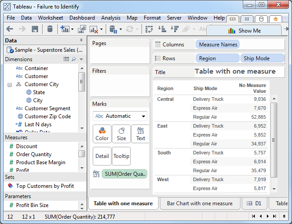Click the Central region row header
The width and height of the screenshot is (292, 224).
[x=165, y=99]
